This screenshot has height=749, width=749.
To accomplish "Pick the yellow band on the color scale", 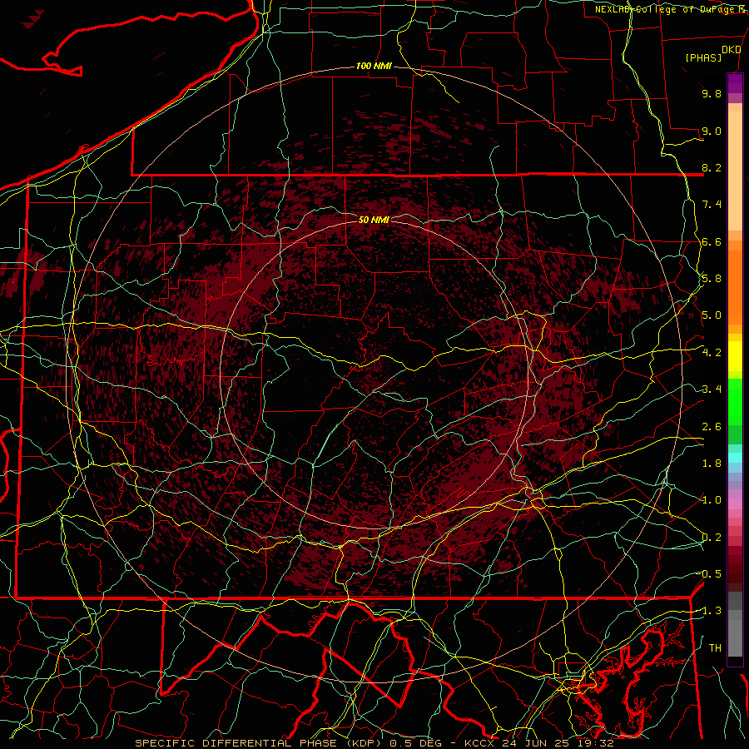I will pyautogui.click(x=735, y=356).
